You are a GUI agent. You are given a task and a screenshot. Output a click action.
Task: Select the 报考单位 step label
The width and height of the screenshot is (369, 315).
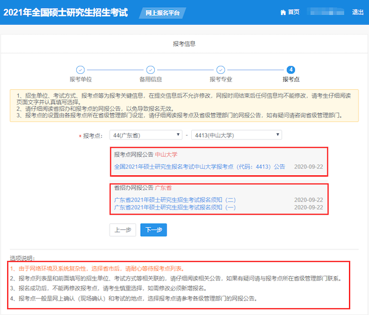(80, 79)
